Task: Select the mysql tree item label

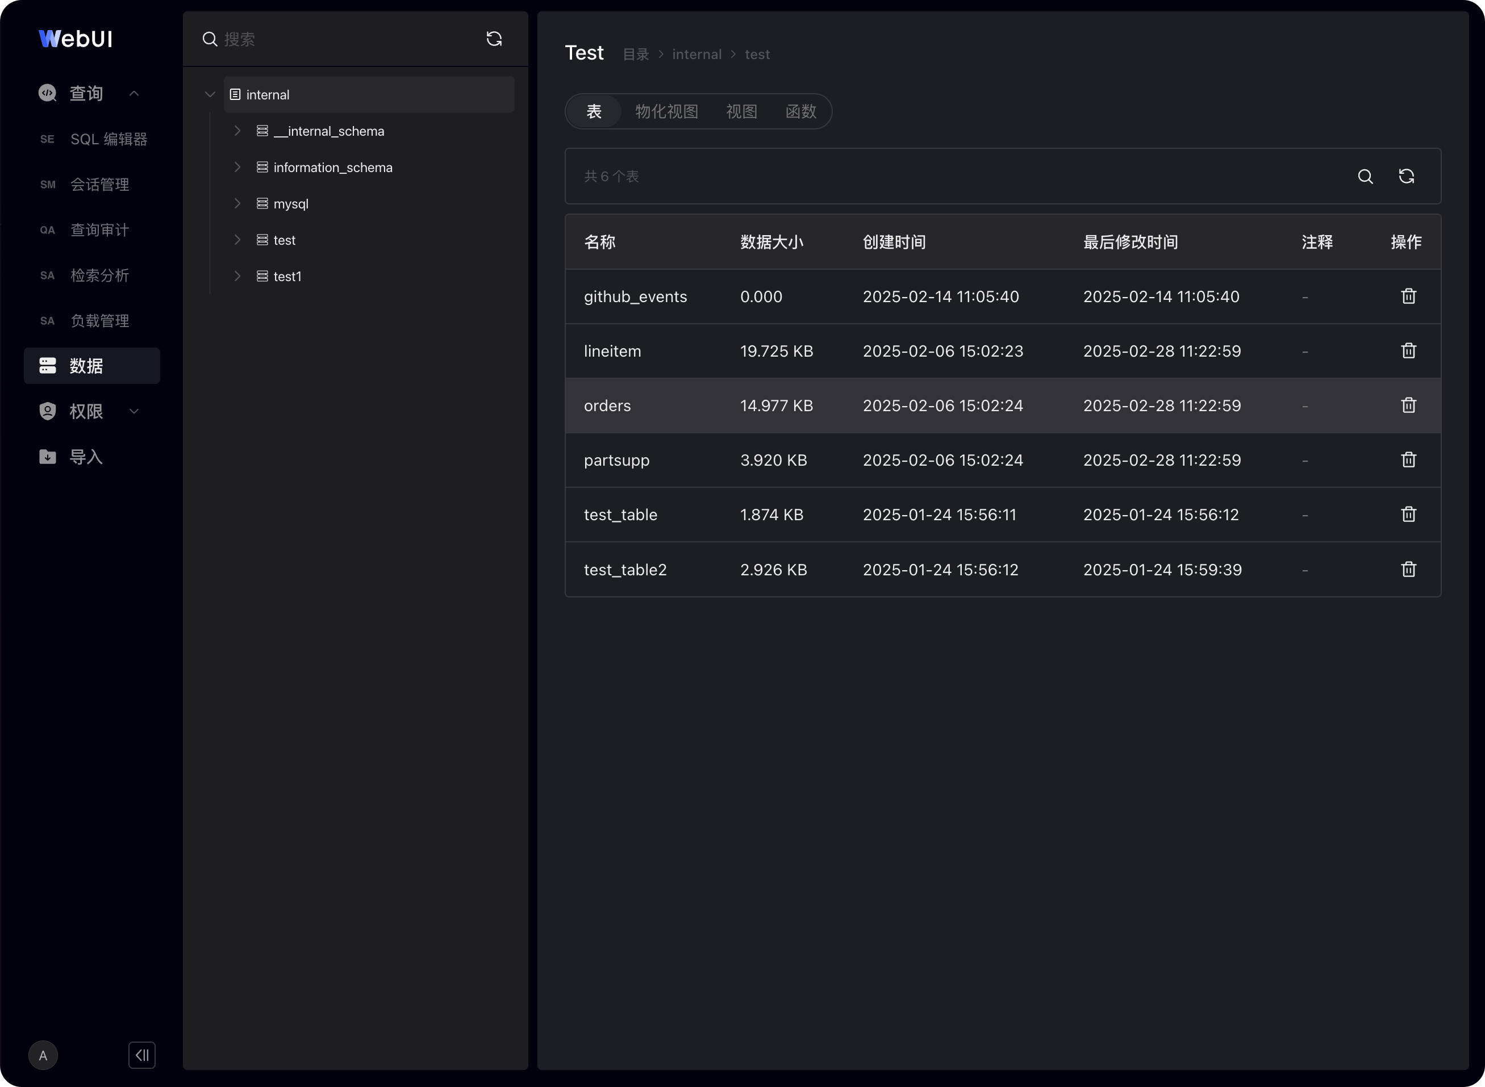Action: [x=290, y=204]
